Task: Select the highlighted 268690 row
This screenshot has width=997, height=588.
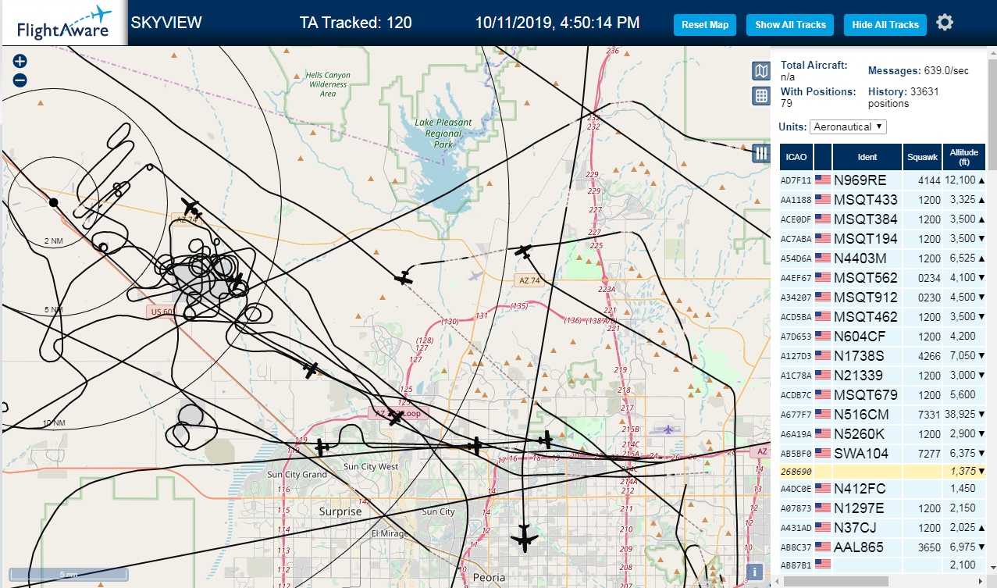Action: click(883, 472)
